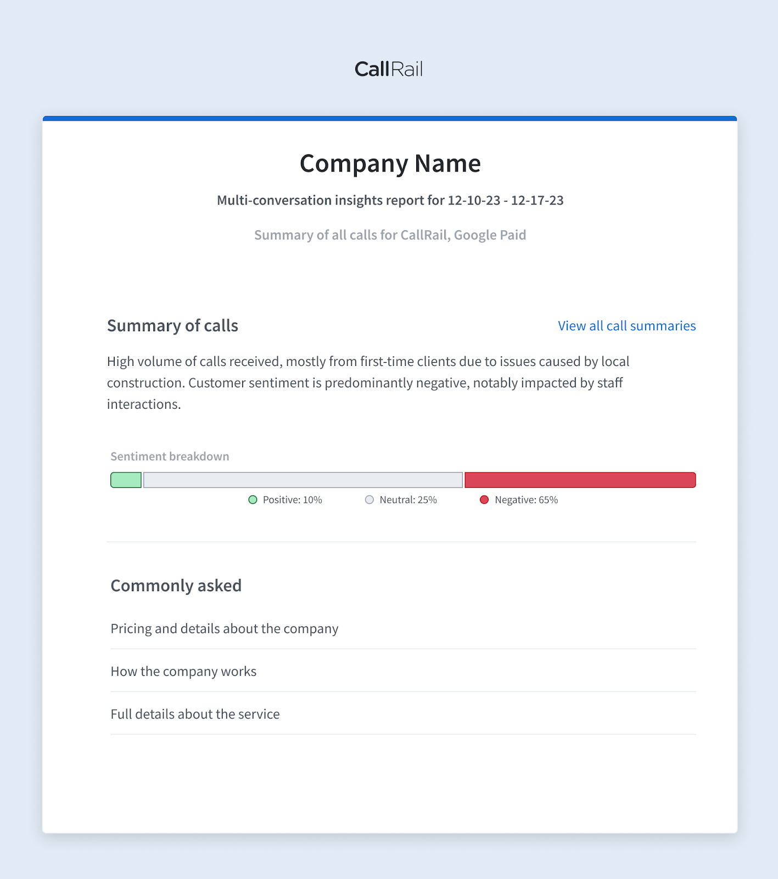Click the red Negative sentiment dot
This screenshot has height=879, width=778.
click(484, 500)
